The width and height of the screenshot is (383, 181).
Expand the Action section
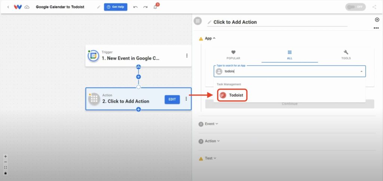212,141
